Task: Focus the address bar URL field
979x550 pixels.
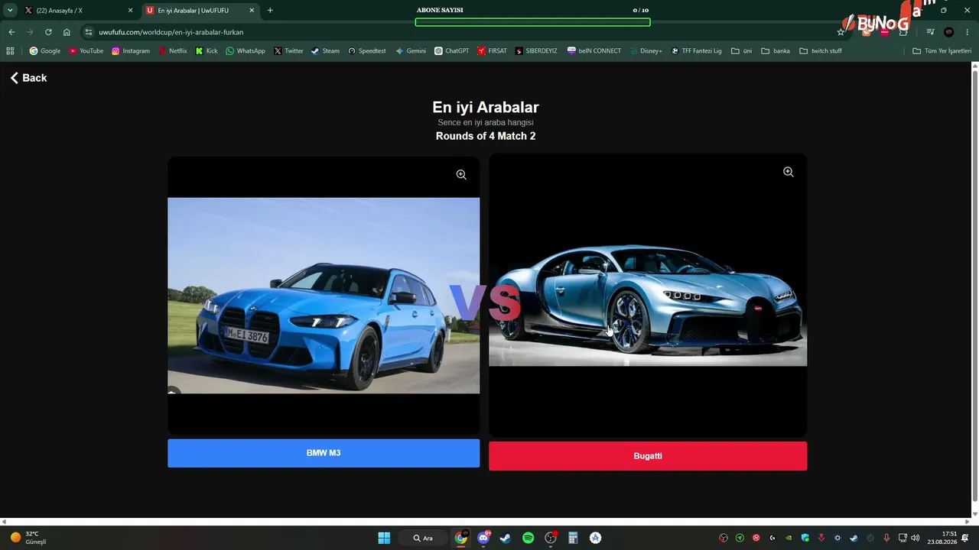Action: [459, 32]
